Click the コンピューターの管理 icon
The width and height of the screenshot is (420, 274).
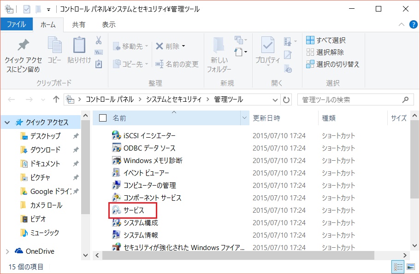[117, 185]
